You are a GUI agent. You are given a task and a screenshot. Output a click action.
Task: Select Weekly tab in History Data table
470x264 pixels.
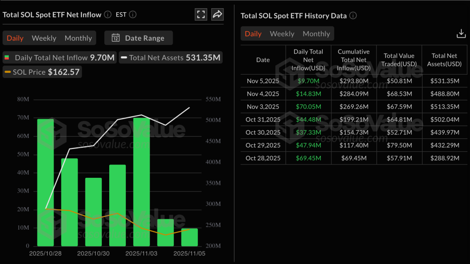tap(282, 34)
